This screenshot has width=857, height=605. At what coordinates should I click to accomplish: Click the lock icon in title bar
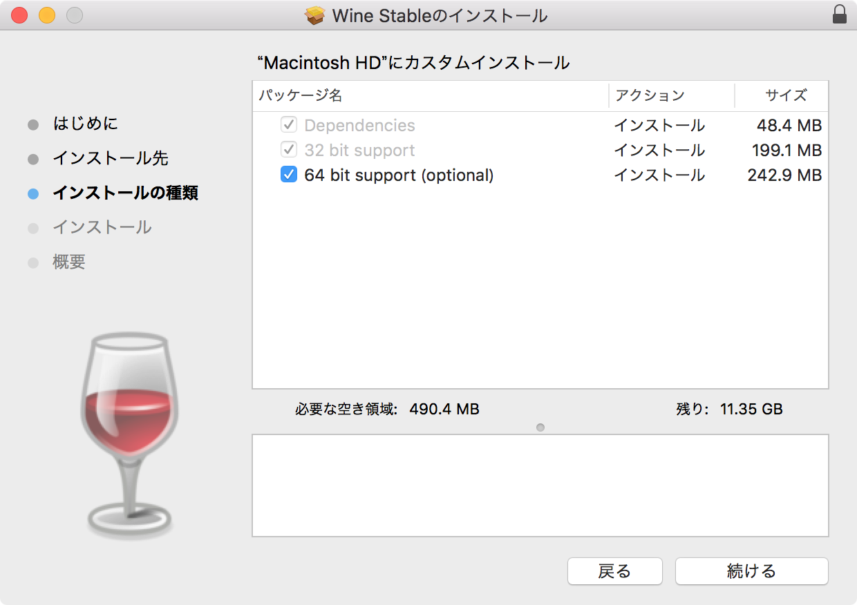pyautogui.click(x=839, y=15)
